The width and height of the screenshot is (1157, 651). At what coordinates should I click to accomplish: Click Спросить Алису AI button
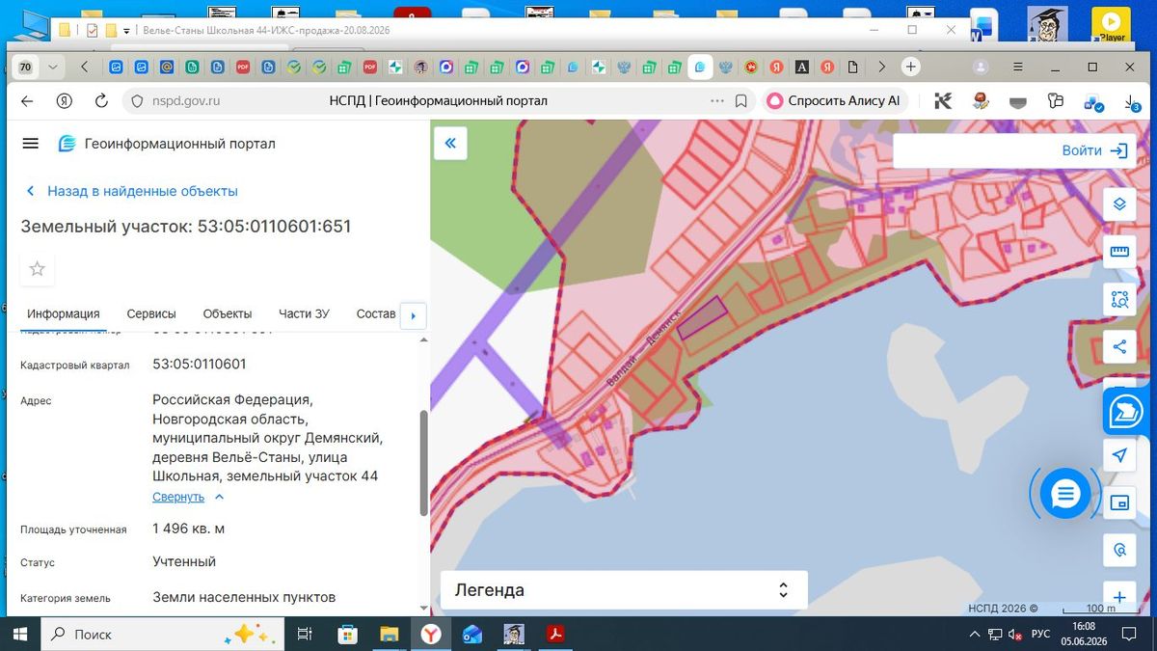(x=835, y=100)
